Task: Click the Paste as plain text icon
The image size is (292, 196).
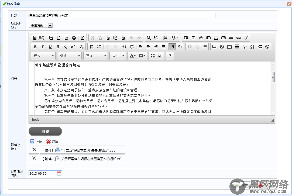Action: tap(115, 38)
